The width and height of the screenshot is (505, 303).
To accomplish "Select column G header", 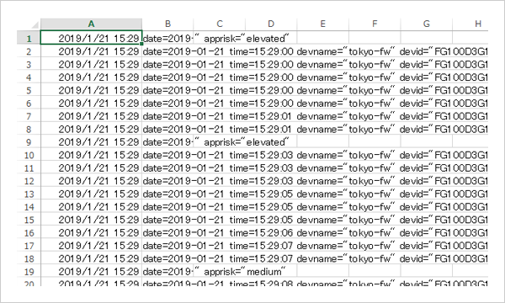I will 427,24.
